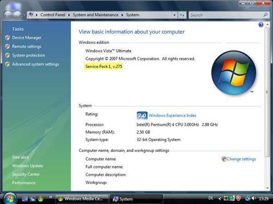Image resolution: width=273 pixels, height=204 pixels.
Task: Go back with the Back arrow button
Action: 8,15
